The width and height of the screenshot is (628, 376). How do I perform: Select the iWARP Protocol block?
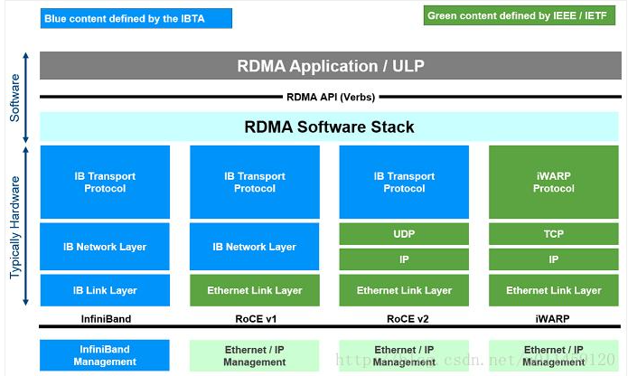554,182
